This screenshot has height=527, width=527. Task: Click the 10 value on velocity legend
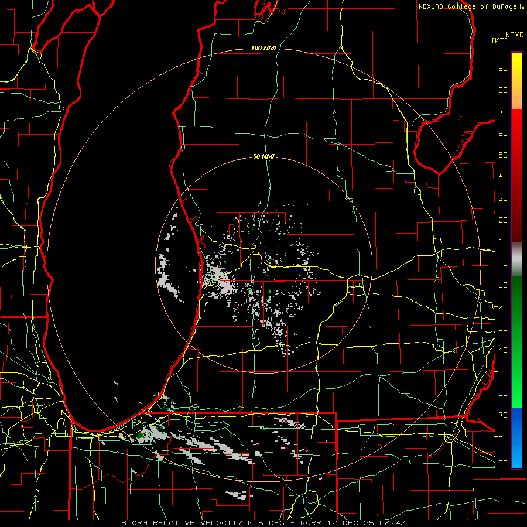pos(503,242)
